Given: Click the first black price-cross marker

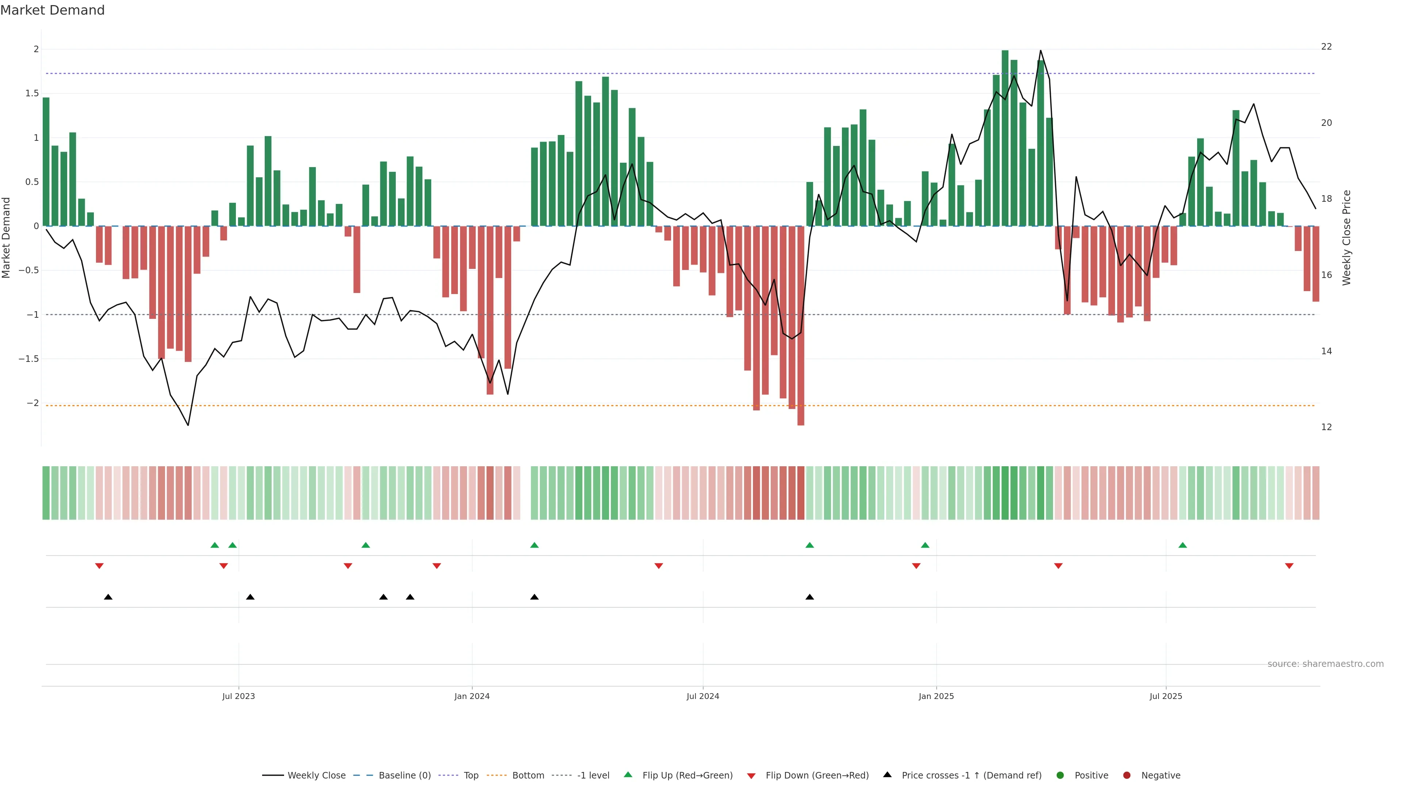Looking at the screenshot, I should click(108, 597).
